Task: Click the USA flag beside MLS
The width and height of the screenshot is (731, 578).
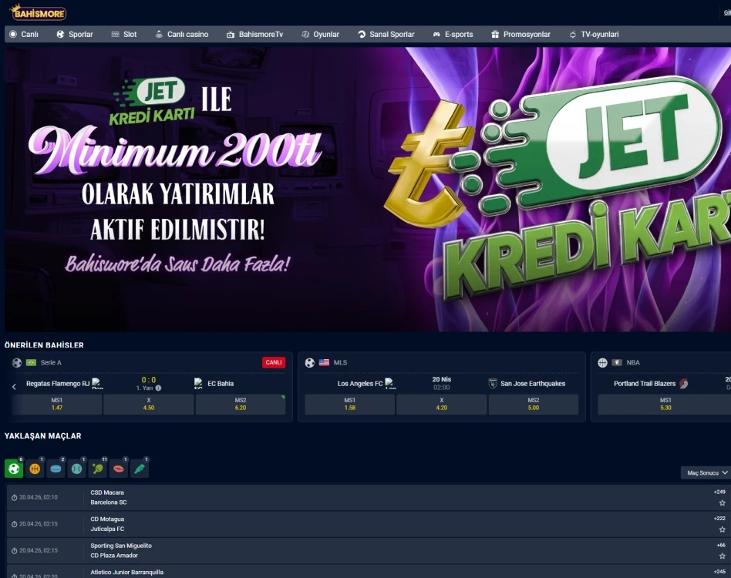Action: click(324, 362)
